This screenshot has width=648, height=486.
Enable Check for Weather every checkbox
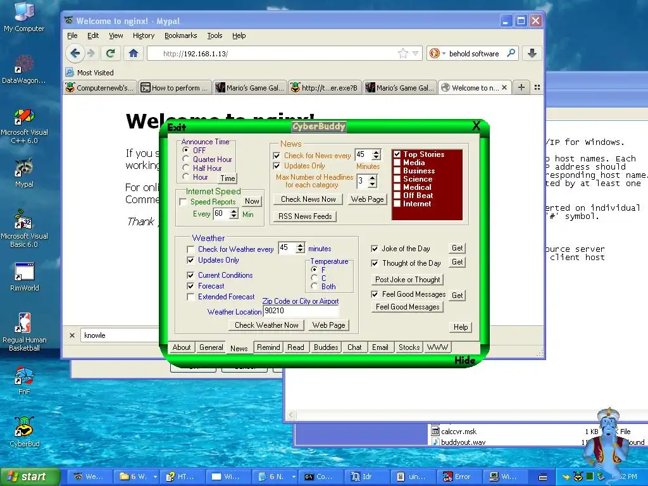click(190, 249)
